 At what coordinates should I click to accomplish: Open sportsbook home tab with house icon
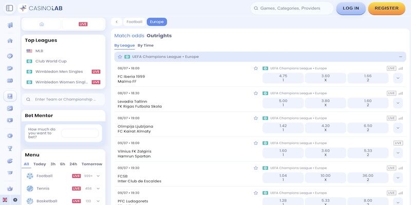click(42, 24)
